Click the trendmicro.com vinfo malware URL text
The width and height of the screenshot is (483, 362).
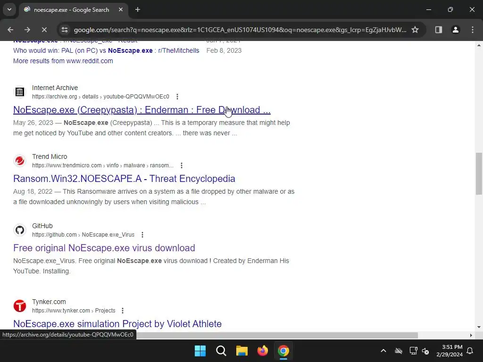pyautogui.click(x=102, y=165)
